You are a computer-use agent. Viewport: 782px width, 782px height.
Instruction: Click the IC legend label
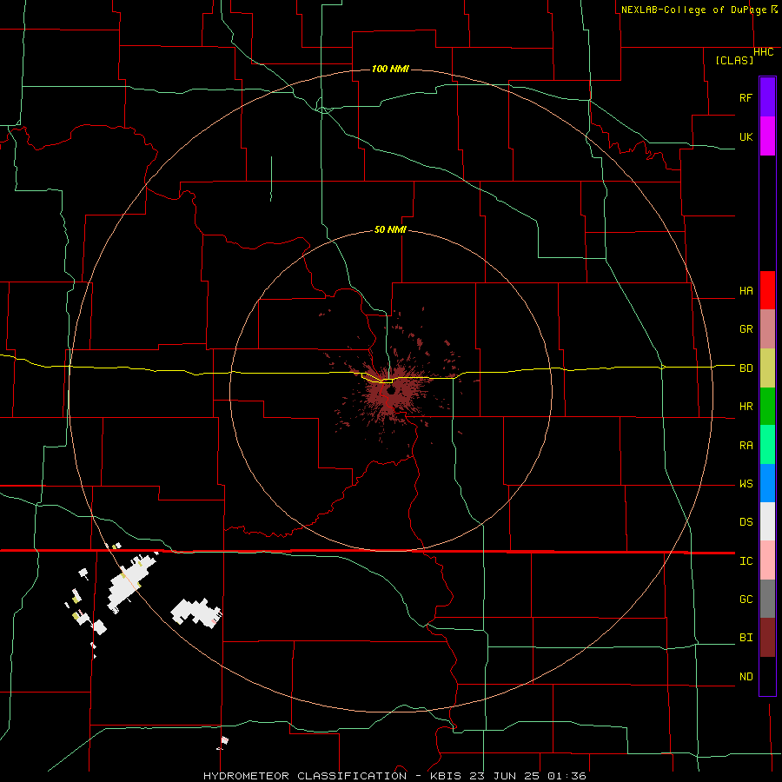tap(746, 561)
